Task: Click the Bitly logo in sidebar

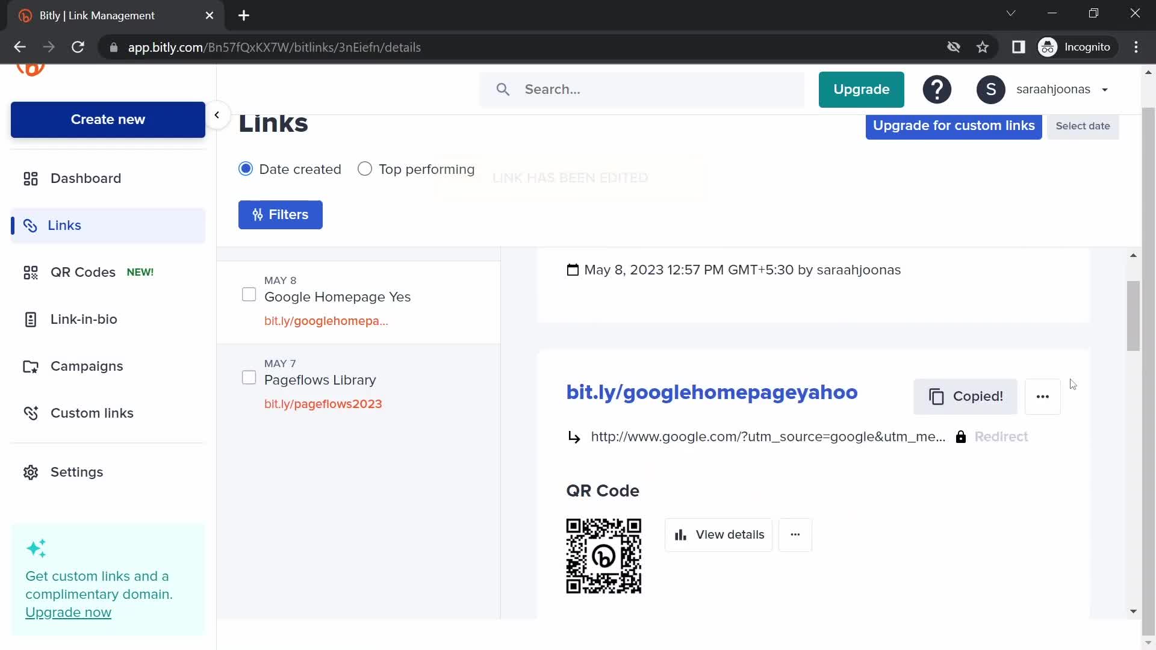Action: (x=31, y=69)
